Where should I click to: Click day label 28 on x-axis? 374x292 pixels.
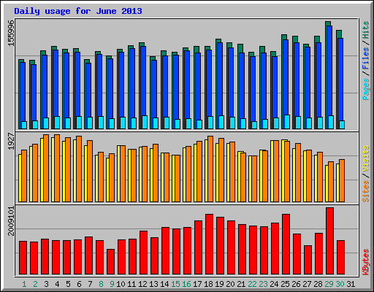click(x=318, y=284)
